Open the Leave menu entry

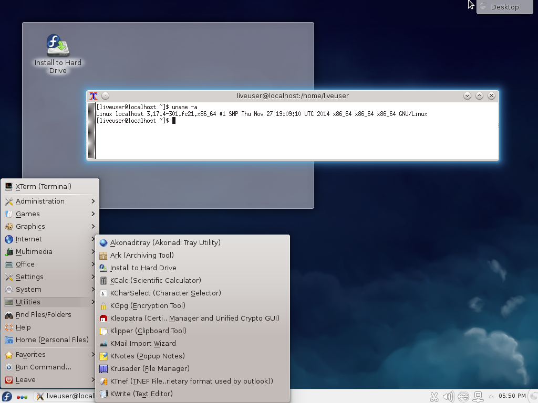click(50, 380)
